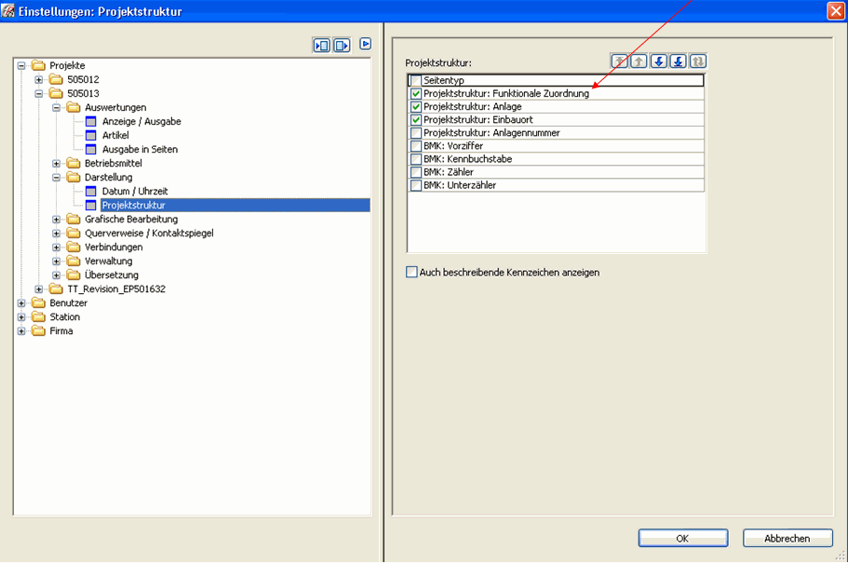The height and width of the screenshot is (563, 848).
Task: Click the page icon beside Ausgabe in Seiten
Action: pyautogui.click(x=91, y=149)
